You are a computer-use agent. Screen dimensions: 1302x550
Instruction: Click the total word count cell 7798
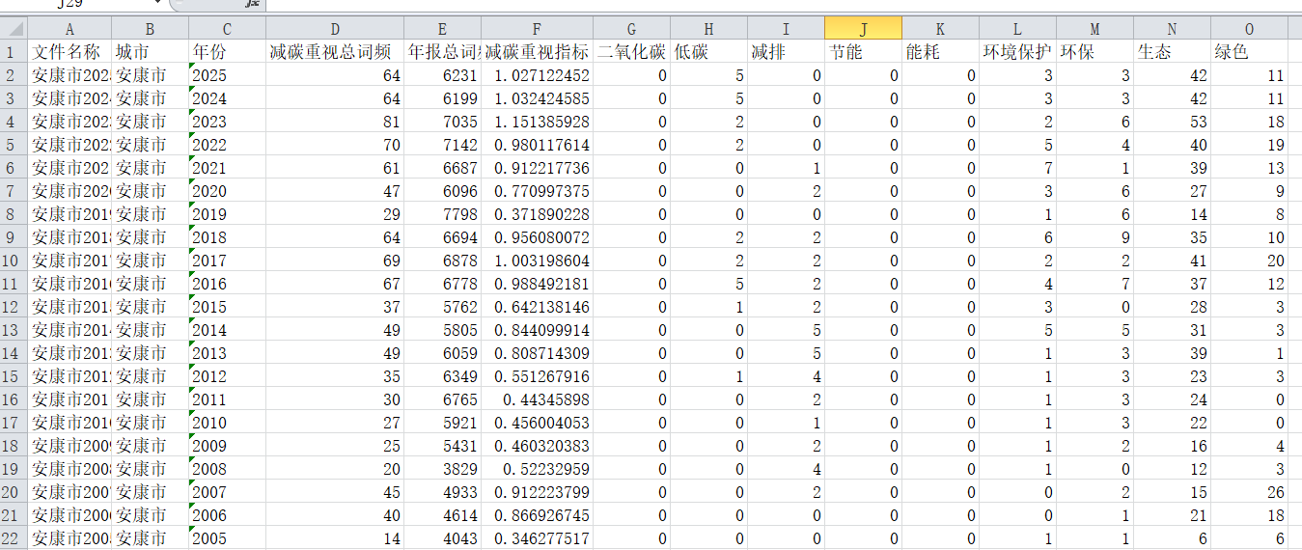442,214
